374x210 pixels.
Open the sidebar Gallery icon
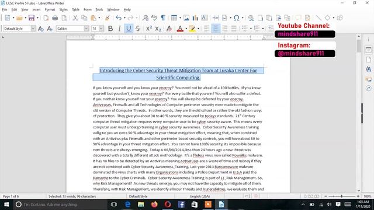coord(368,79)
